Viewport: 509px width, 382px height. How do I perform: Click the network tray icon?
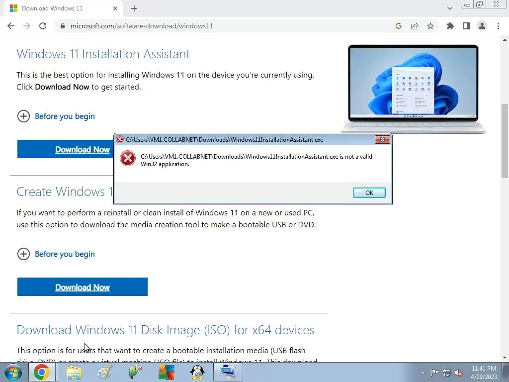(x=447, y=373)
